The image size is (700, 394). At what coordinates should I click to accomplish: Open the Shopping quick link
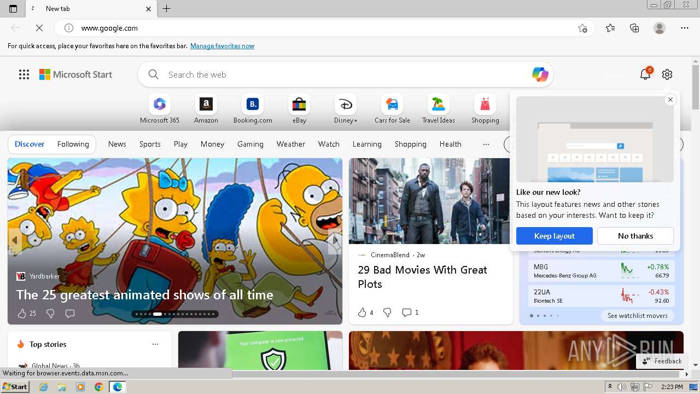(485, 109)
